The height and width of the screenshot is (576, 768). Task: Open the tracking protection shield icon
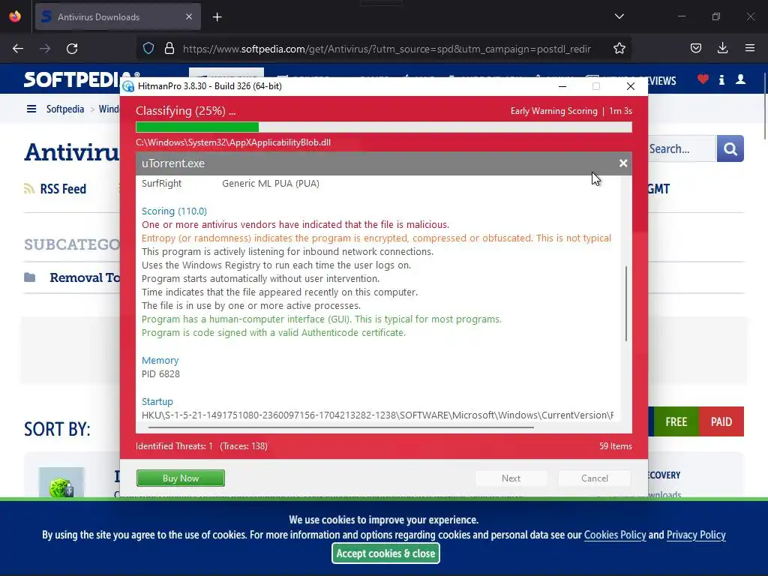pyautogui.click(x=148, y=49)
